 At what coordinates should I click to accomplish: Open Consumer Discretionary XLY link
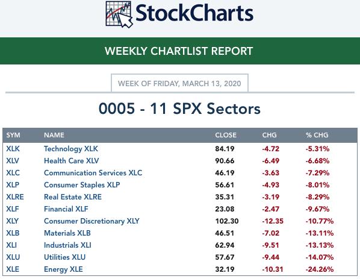coord(92,221)
